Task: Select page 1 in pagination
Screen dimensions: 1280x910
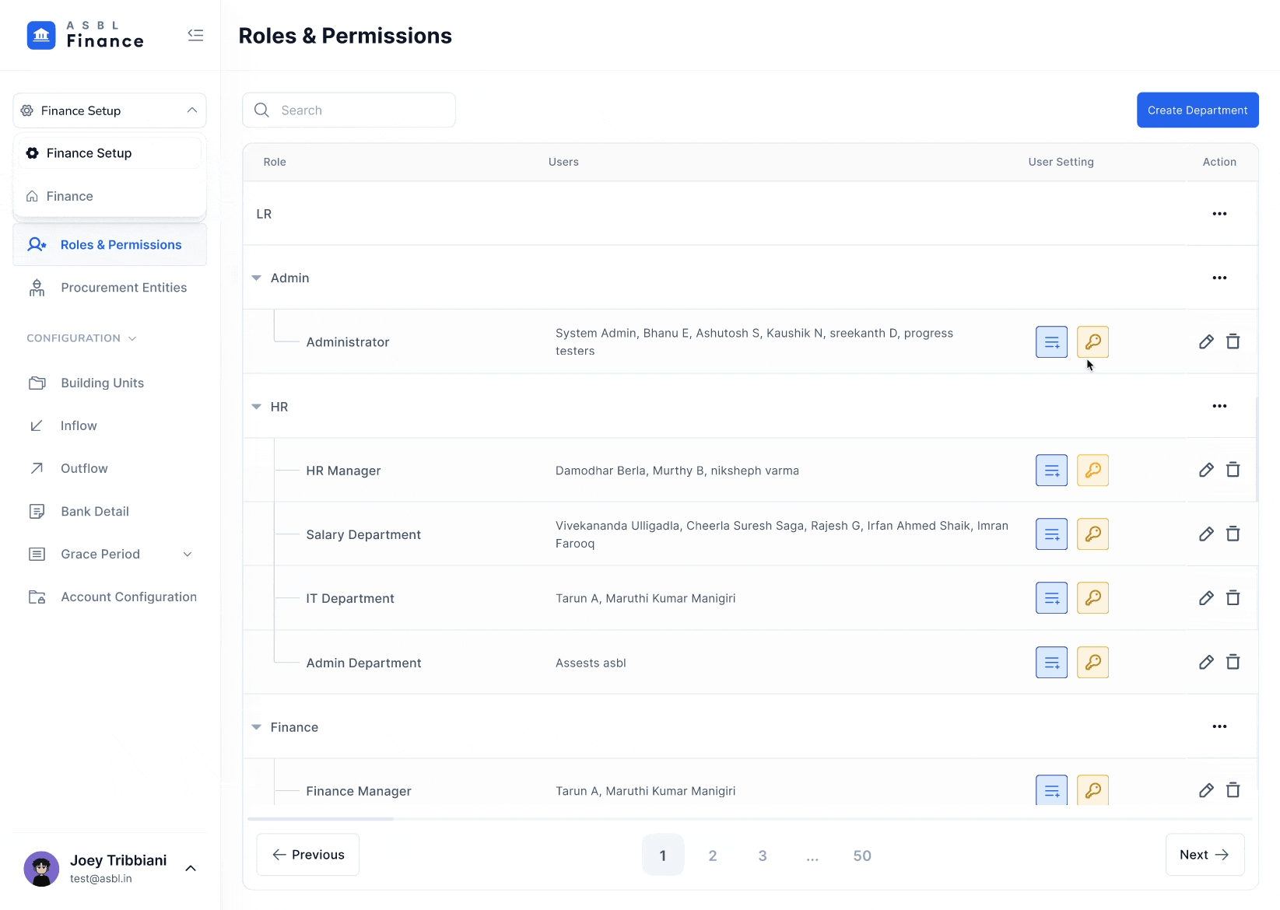Action: [663, 855]
